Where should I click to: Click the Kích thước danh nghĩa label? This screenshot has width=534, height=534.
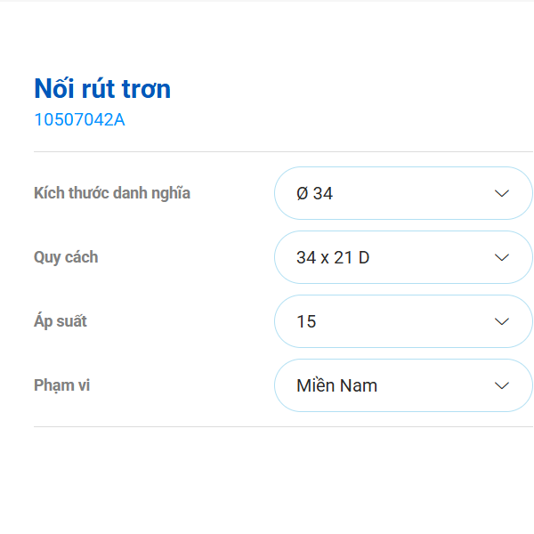[x=112, y=193]
